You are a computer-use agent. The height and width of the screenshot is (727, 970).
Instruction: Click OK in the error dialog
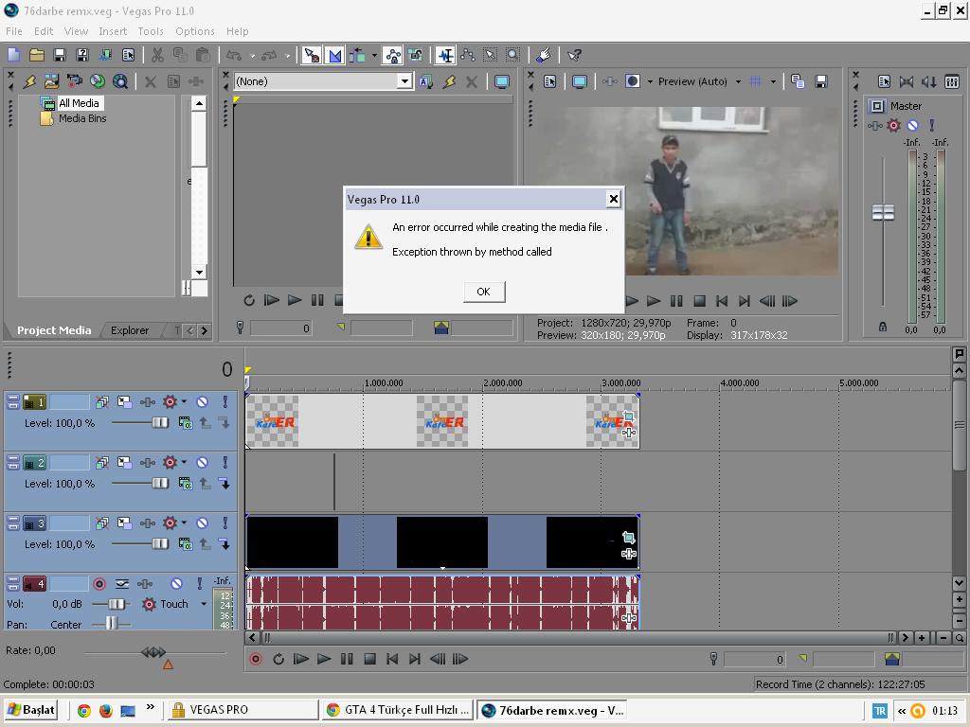pos(483,292)
